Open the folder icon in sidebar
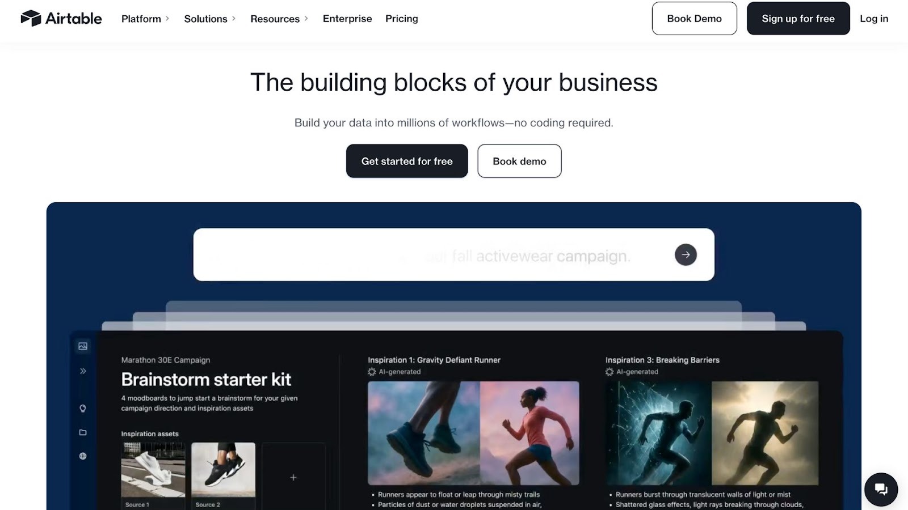This screenshot has height=510, width=908. pyautogui.click(x=83, y=432)
